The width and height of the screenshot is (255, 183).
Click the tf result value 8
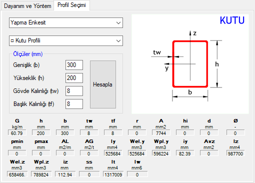pyautogui.click(x=113, y=133)
